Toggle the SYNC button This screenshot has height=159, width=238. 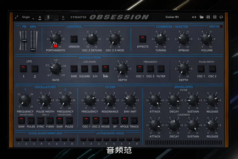[40, 120]
